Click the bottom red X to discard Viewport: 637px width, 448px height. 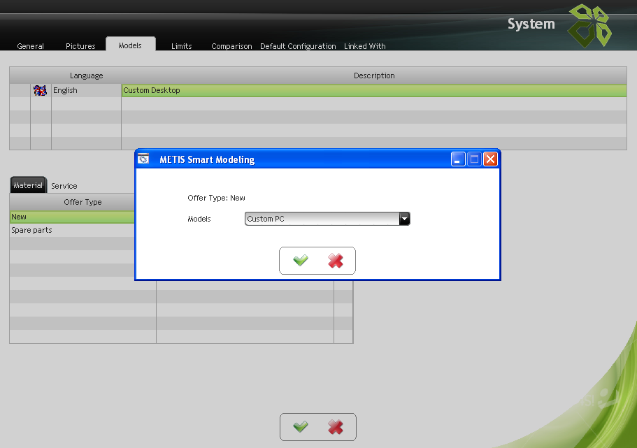point(336,427)
